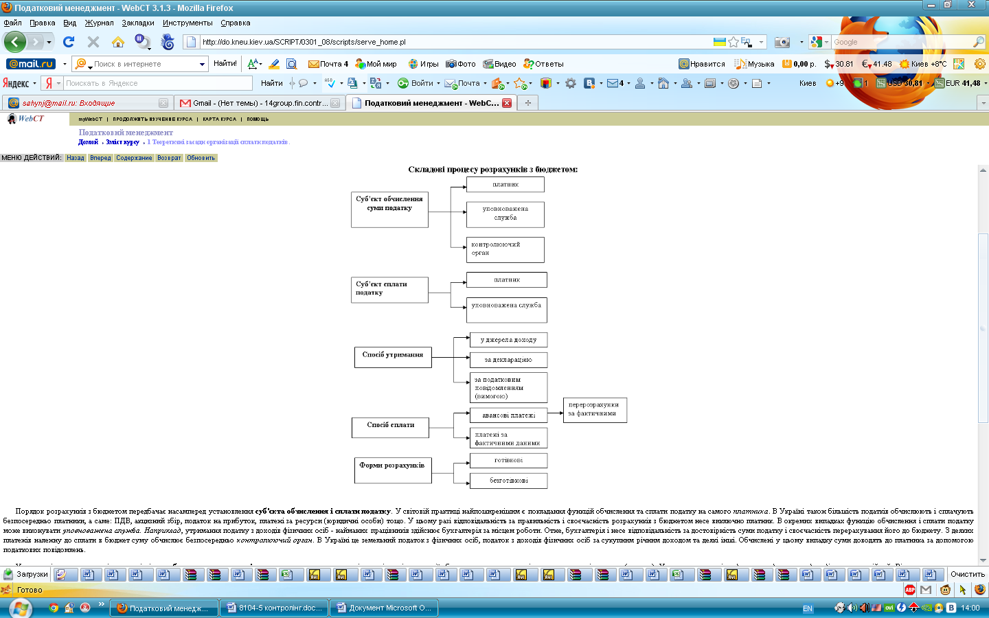Viewport: 989px width, 618px height.
Task: Open the Инструменты menu
Action: pos(187,23)
